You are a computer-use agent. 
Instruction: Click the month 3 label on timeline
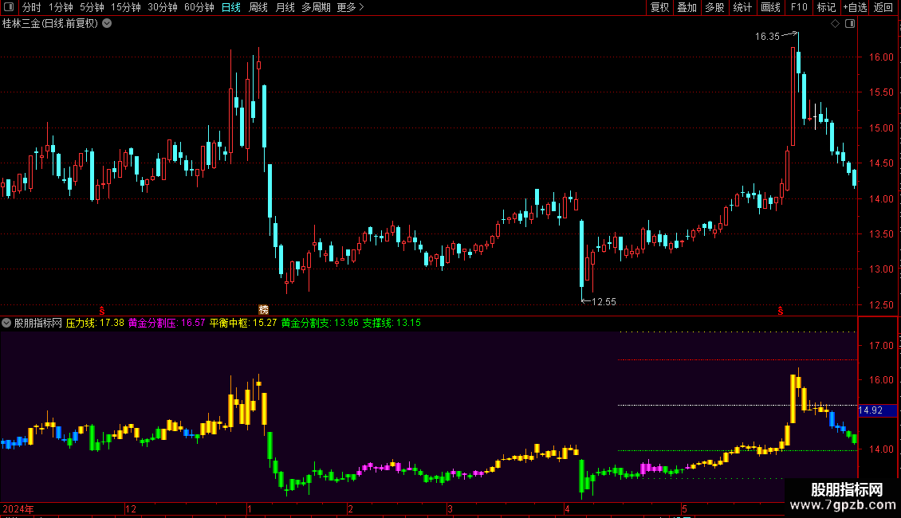click(450, 508)
